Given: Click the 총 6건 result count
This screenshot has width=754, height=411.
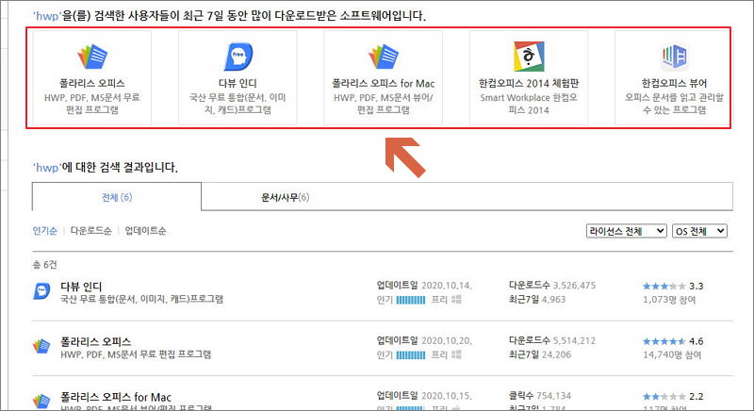Looking at the screenshot, I should (44, 264).
